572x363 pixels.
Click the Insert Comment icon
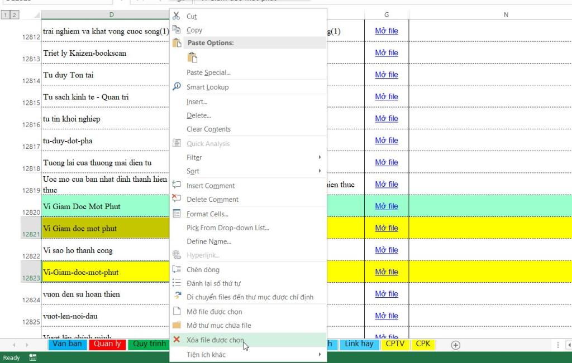pos(177,185)
